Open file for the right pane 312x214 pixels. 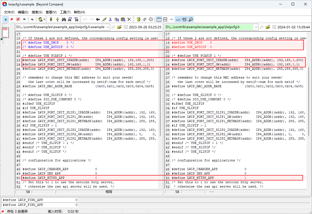click(x=268, y=27)
